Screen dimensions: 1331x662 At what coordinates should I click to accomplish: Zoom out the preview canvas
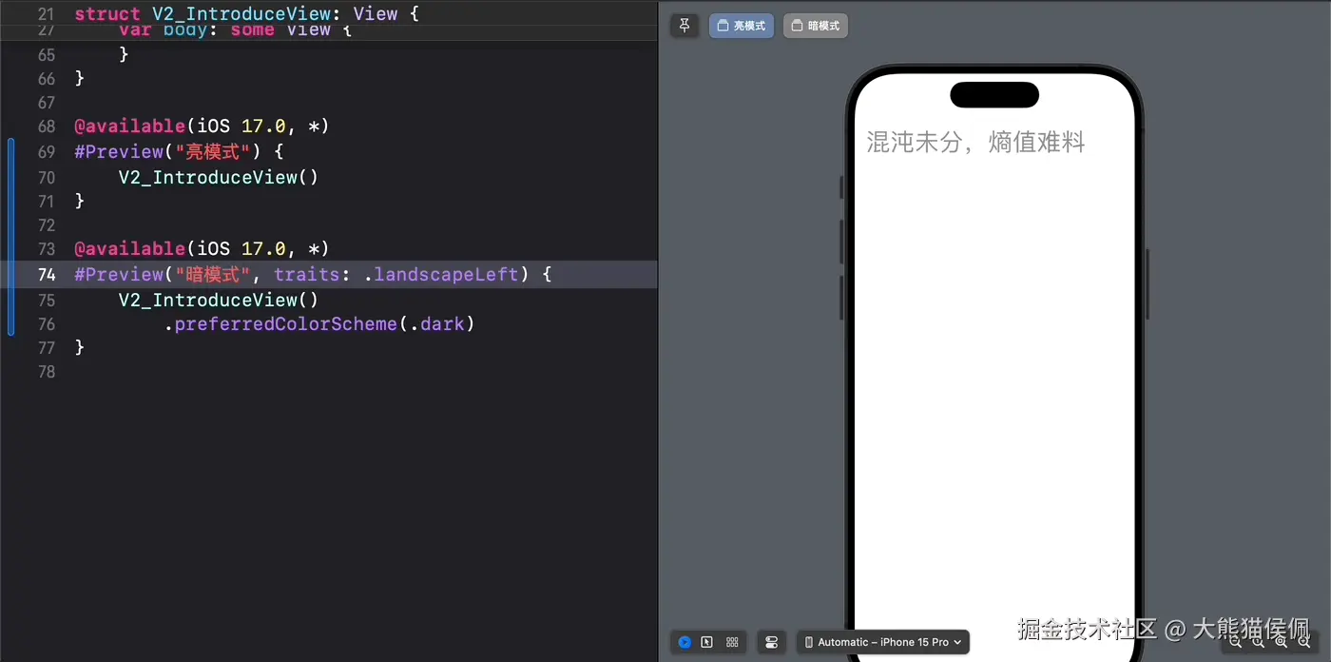tap(1234, 642)
